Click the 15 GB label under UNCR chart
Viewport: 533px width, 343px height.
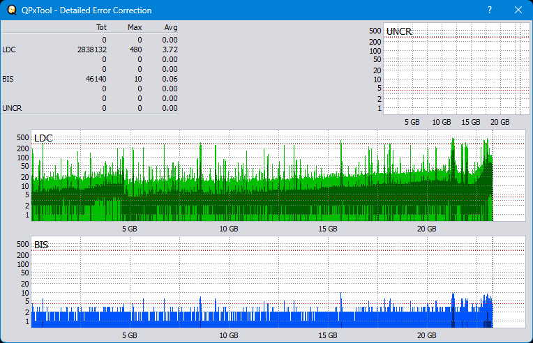coord(471,122)
